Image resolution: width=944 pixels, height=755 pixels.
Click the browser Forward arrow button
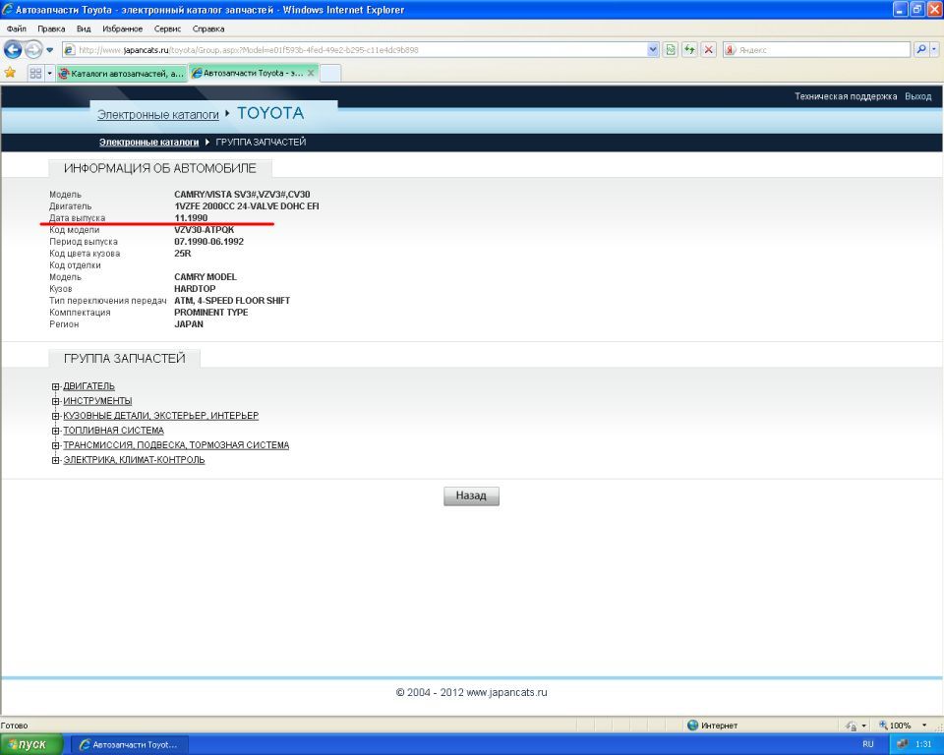34,50
